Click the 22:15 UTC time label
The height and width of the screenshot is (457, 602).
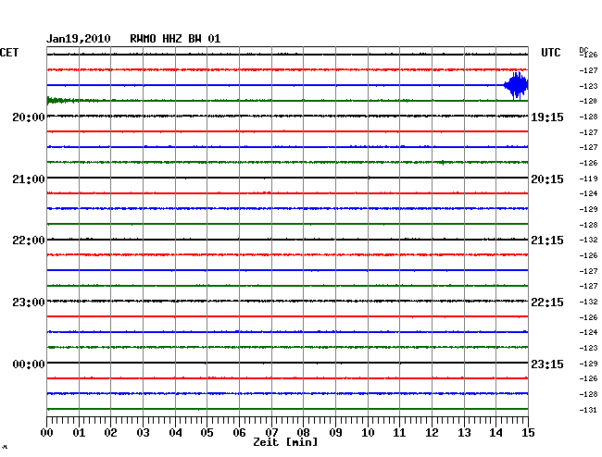[x=547, y=303]
